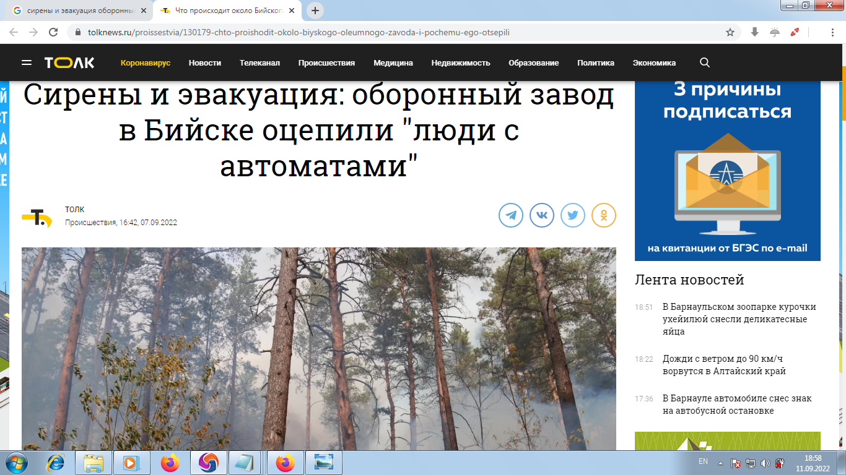This screenshot has height=475, width=846.
Task: Expand hidden system tray icons
Action: click(x=720, y=462)
